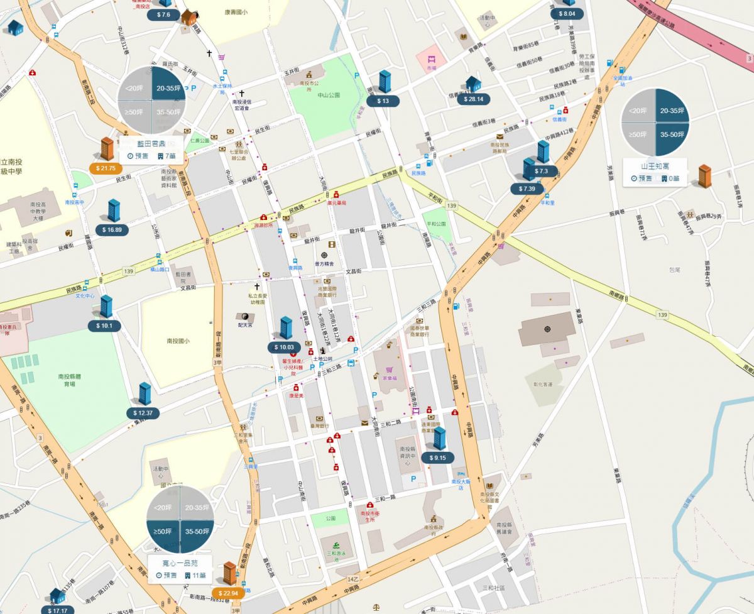
Task: Select the $ 9.15 building marker
Action: 439,439
